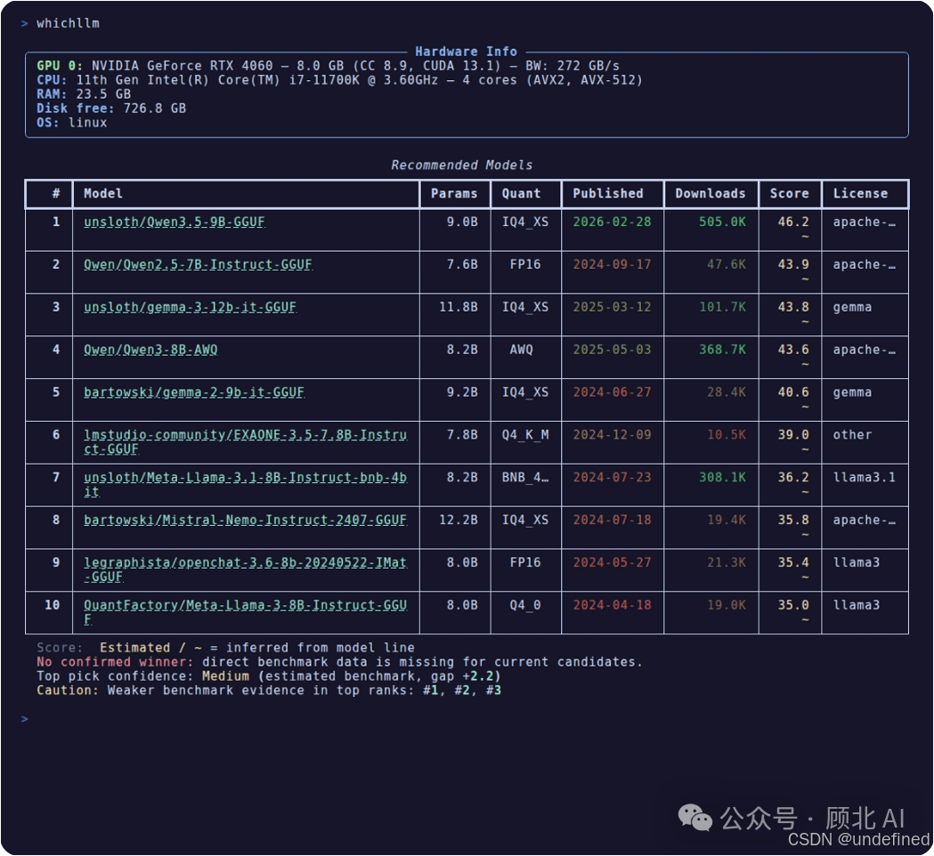934x856 pixels.
Task: Select the RAM 23.5 GB line
Action: (x=84, y=94)
